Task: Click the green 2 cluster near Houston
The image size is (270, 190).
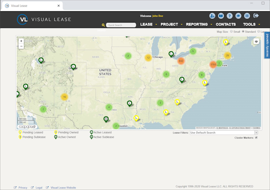Action: [116, 126]
